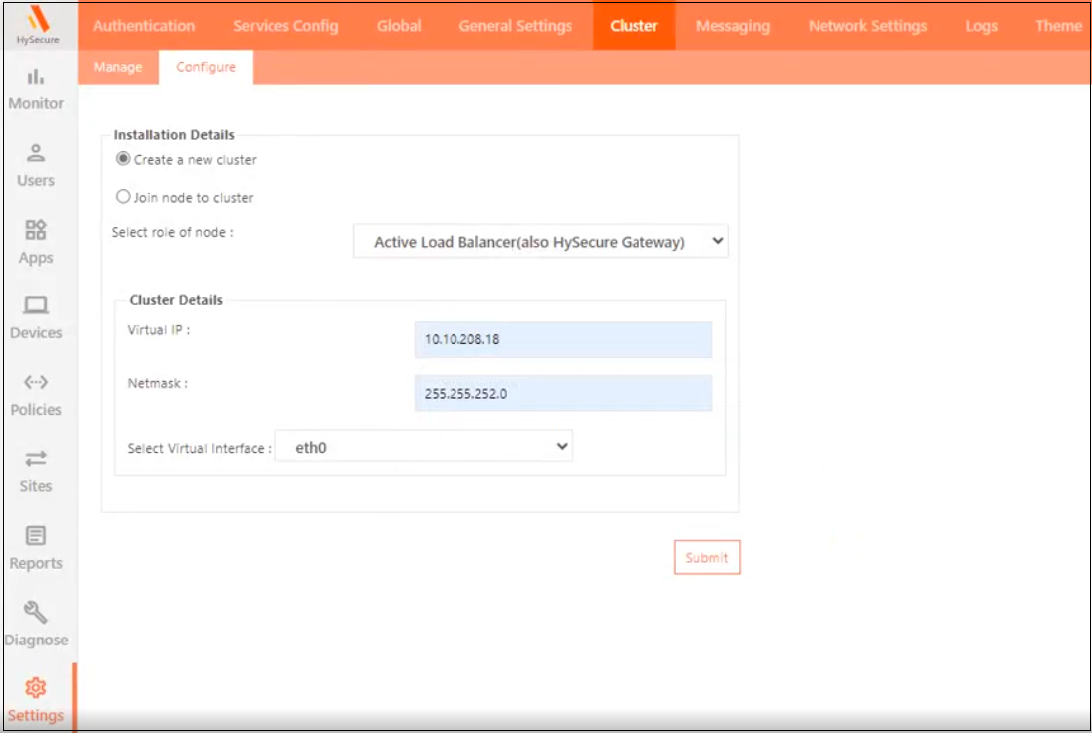
Task: Click the Submit button
Action: coord(707,557)
